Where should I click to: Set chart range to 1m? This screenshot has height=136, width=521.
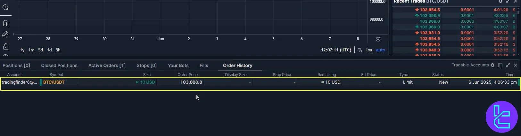[31, 50]
